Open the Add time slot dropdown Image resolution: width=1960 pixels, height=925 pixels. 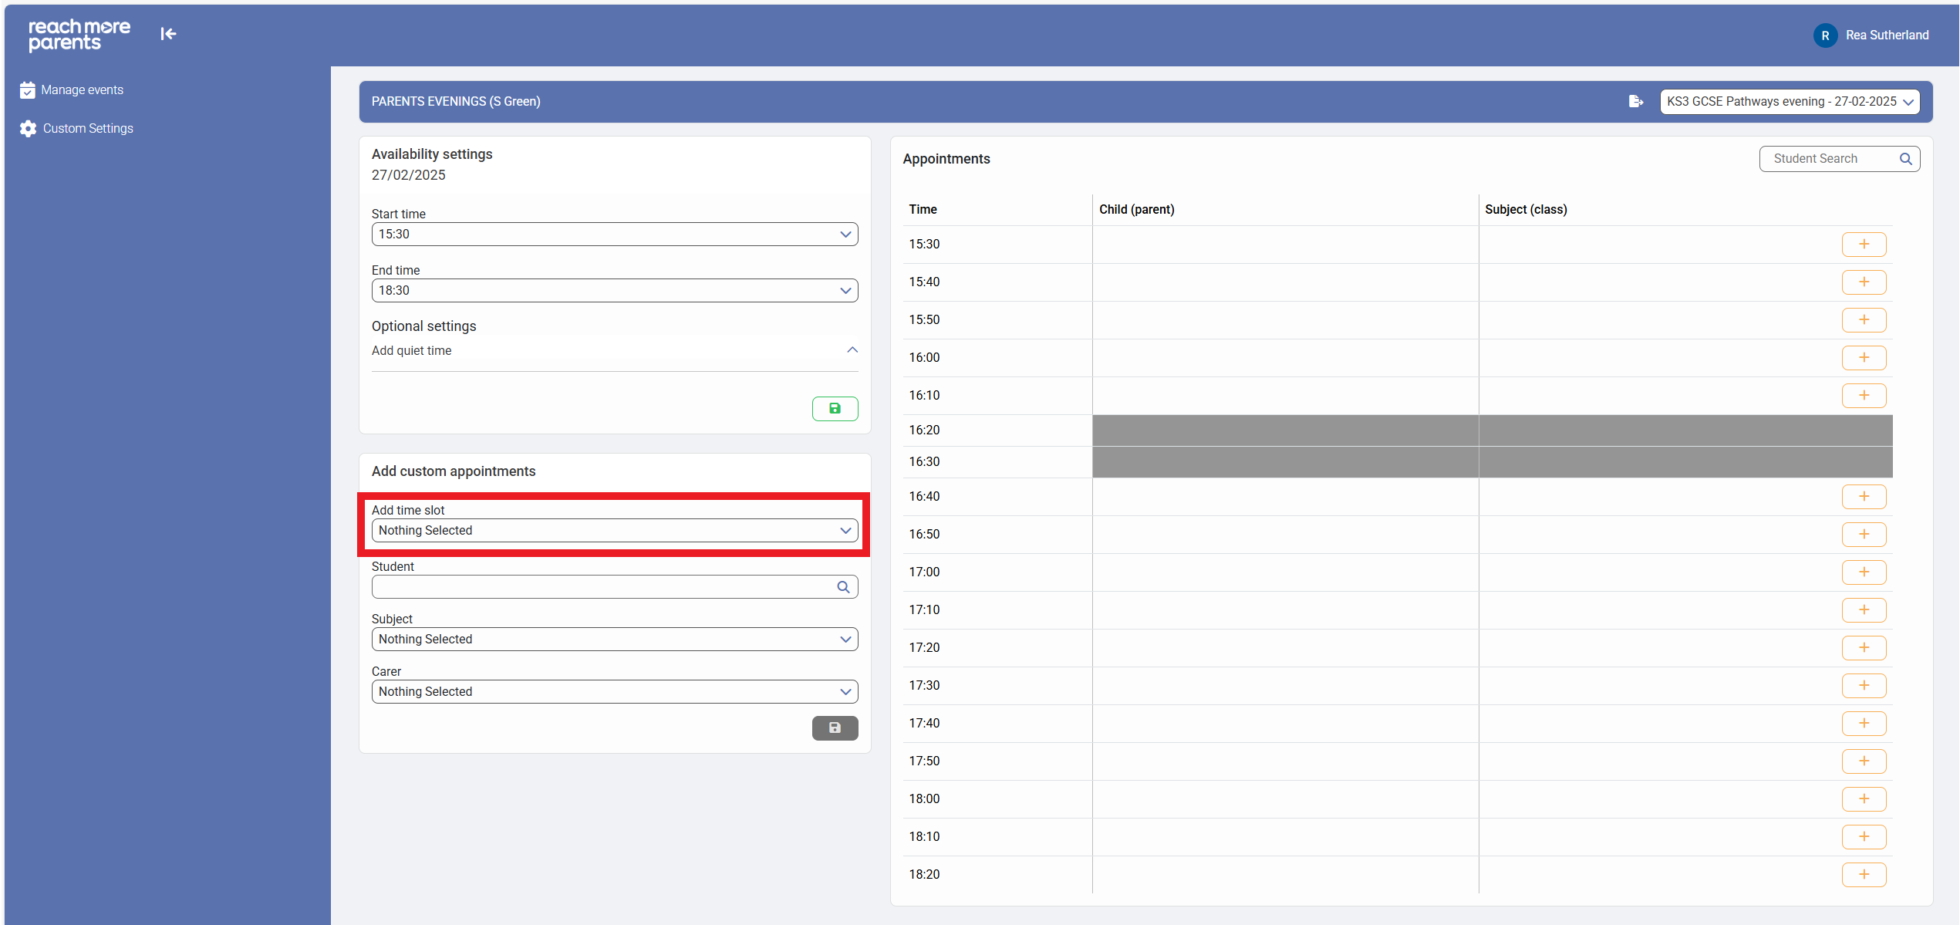[614, 531]
